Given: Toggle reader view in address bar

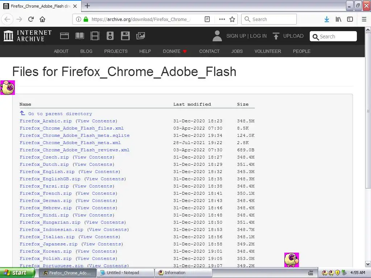Looking at the screenshot, I should coord(207,20).
